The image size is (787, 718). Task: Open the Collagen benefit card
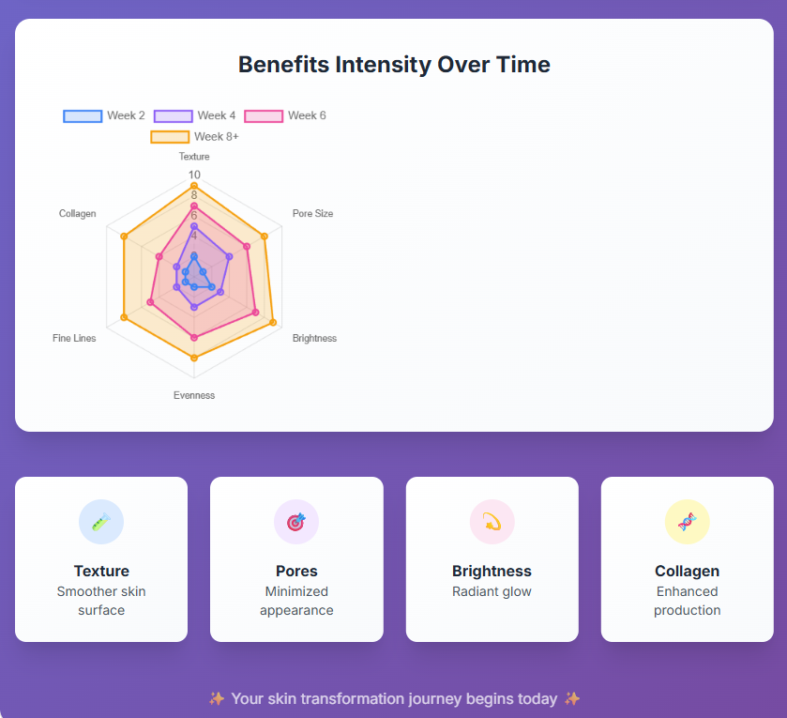point(688,559)
